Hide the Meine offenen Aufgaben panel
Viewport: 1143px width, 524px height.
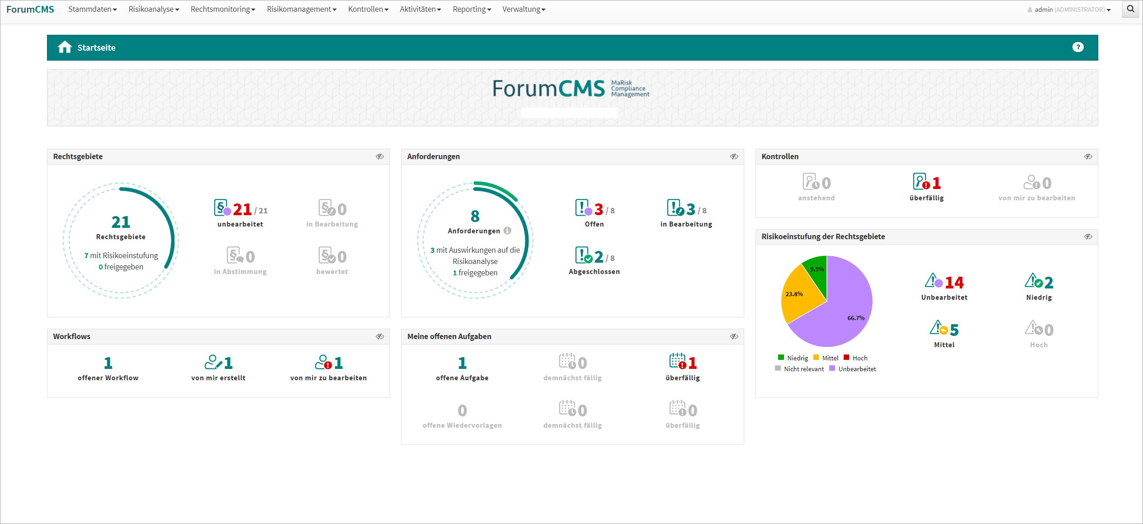[734, 336]
